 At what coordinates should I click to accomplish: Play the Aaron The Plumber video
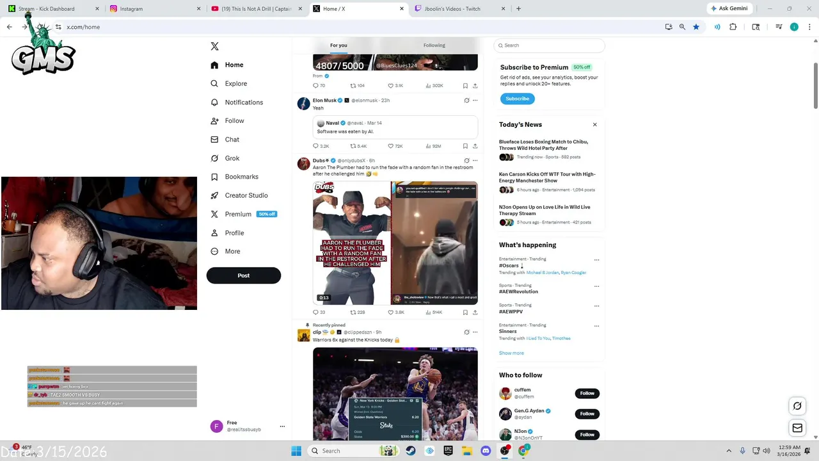pyautogui.click(x=395, y=243)
